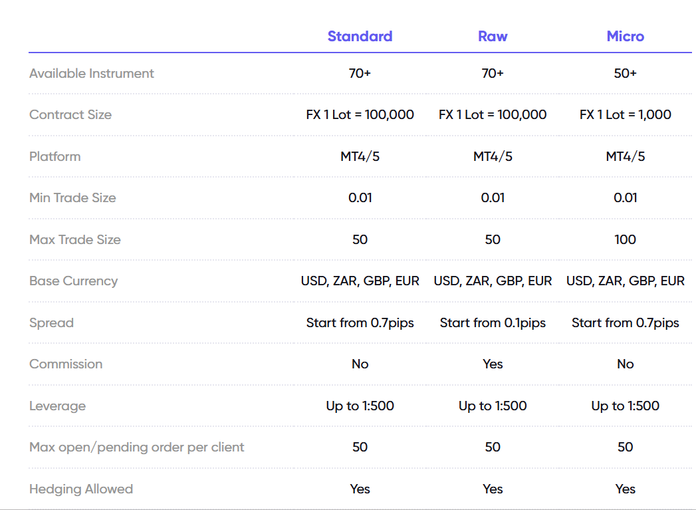Screen dimensions: 696x510
Task: Click the Leverage row label
Action: 57,406
